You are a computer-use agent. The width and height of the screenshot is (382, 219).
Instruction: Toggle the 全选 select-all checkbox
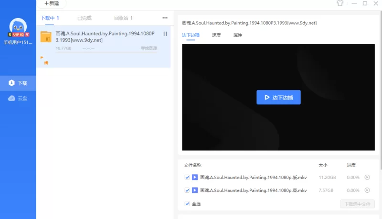pyautogui.click(x=187, y=204)
